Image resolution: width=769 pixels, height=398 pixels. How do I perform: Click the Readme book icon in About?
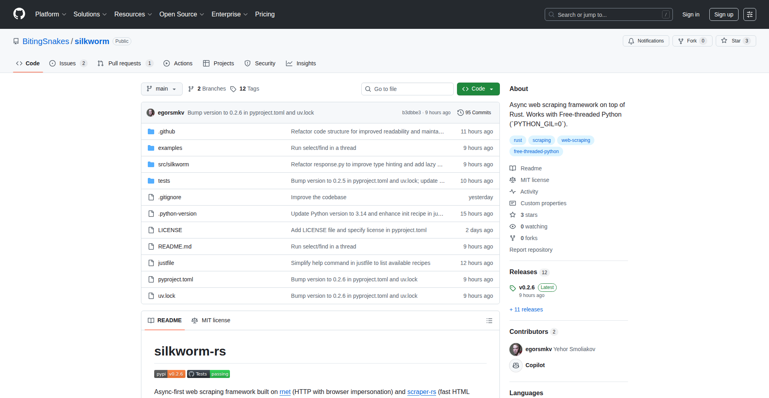point(513,168)
